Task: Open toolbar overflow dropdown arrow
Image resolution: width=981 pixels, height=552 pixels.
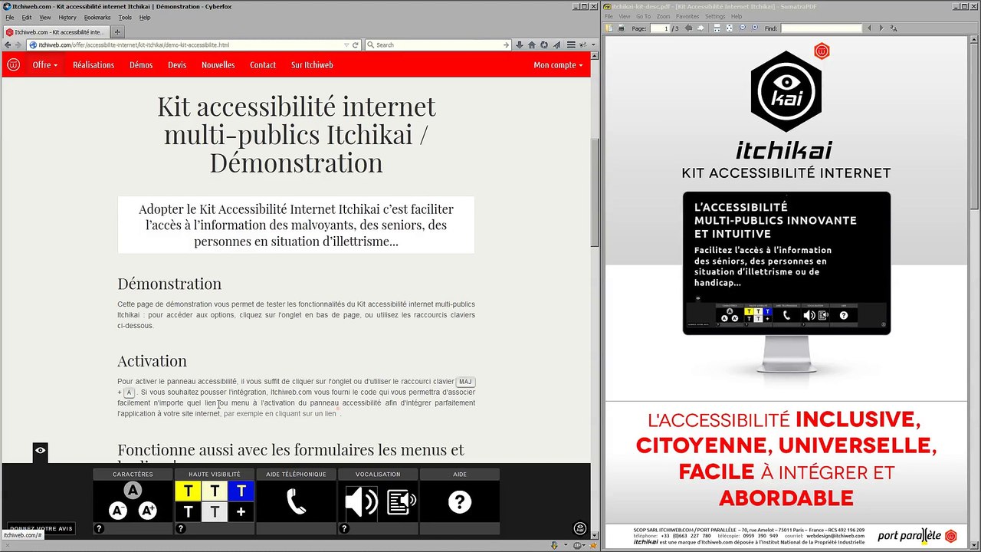Action: click(593, 44)
